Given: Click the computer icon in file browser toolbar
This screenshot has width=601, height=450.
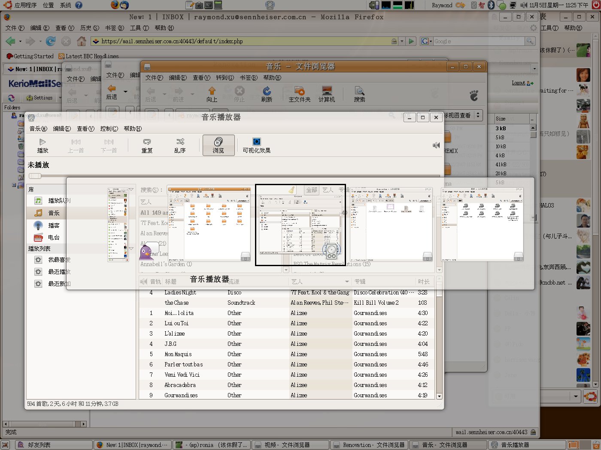Looking at the screenshot, I should (327, 93).
